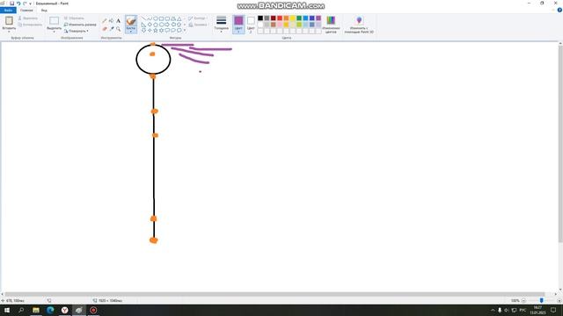The width and height of the screenshot is (563, 316).
Task: Choose the oval shape
Action: 156,18
